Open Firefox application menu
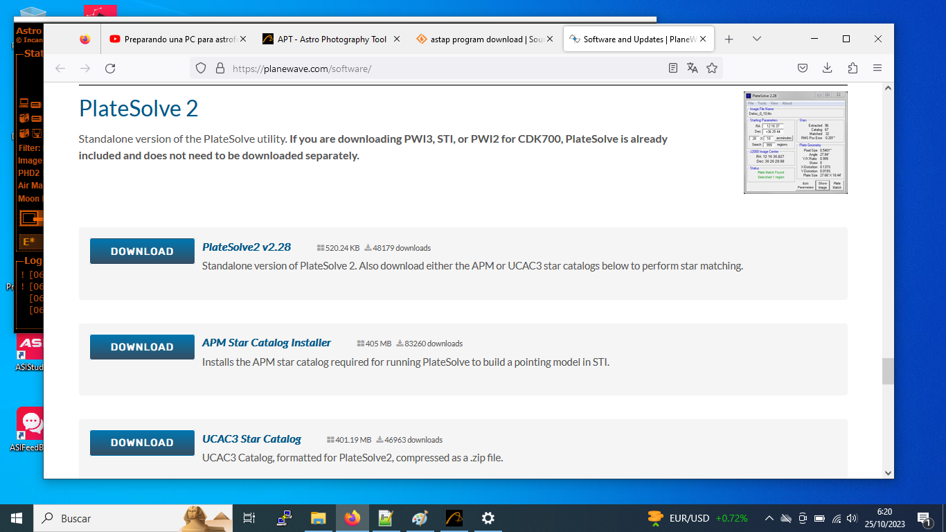 (x=877, y=68)
